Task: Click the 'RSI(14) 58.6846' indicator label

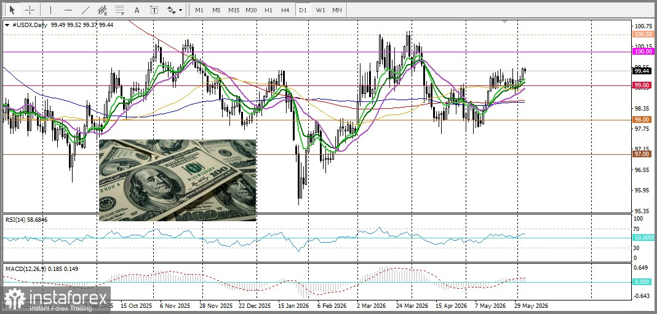Action: (26, 219)
